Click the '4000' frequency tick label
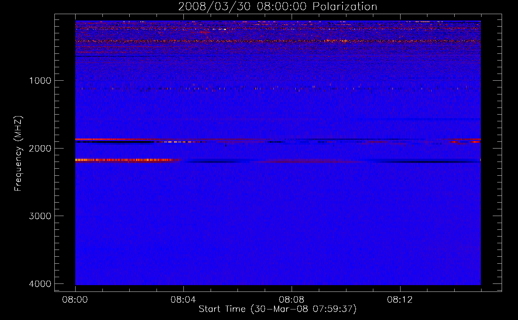The image size is (518, 320). pyautogui.click(x=40, y=284)
